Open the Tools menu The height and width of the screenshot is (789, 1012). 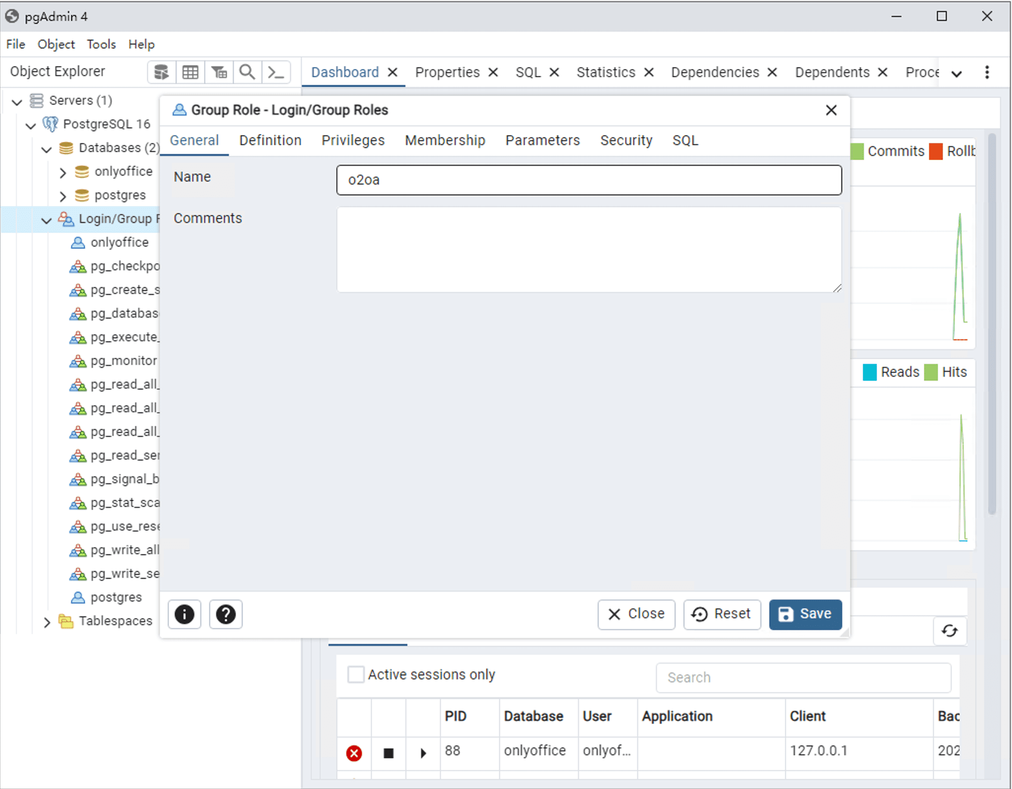point(101,44)
